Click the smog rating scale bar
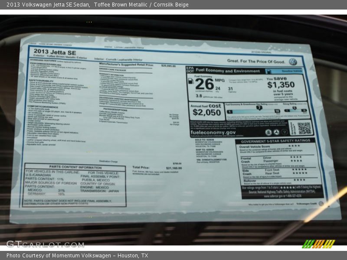 click(x=296, y=110)
